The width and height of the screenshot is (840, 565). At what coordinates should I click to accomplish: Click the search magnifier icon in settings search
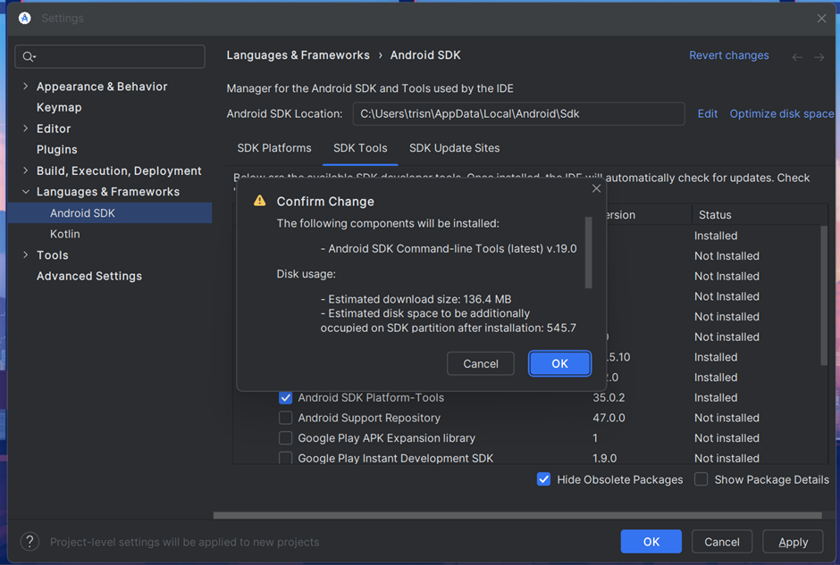coord(29,57)
